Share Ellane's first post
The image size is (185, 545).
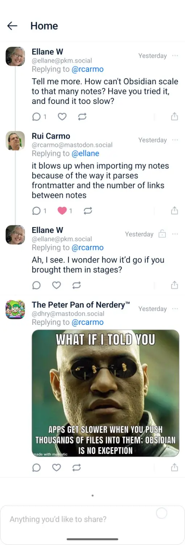[x=175, y=116]
